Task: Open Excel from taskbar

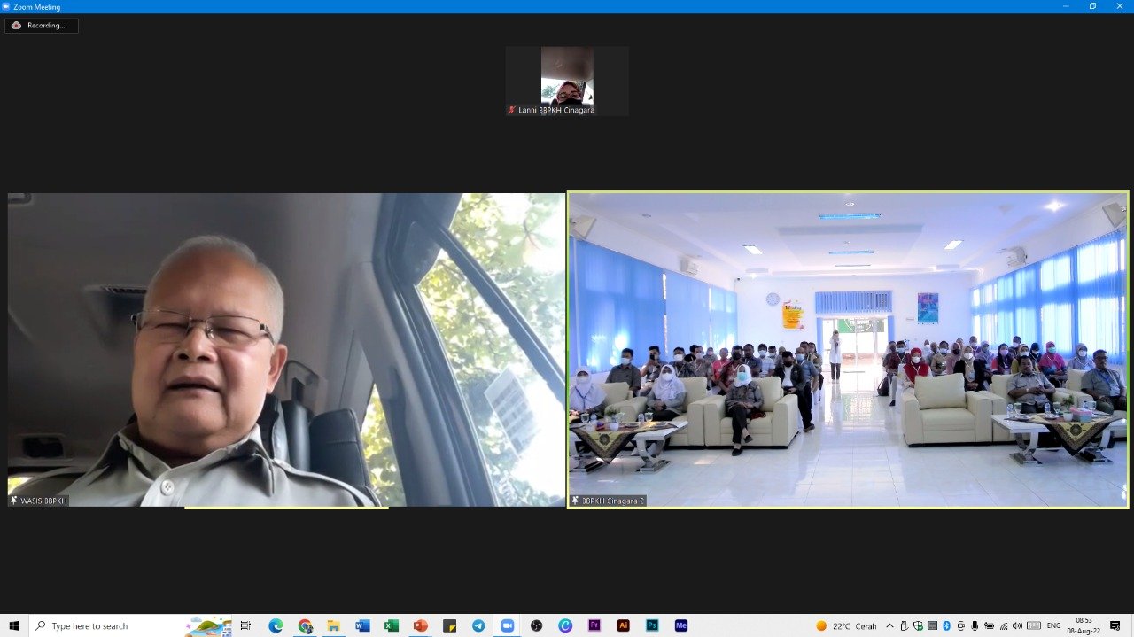Action: (392, 625)
